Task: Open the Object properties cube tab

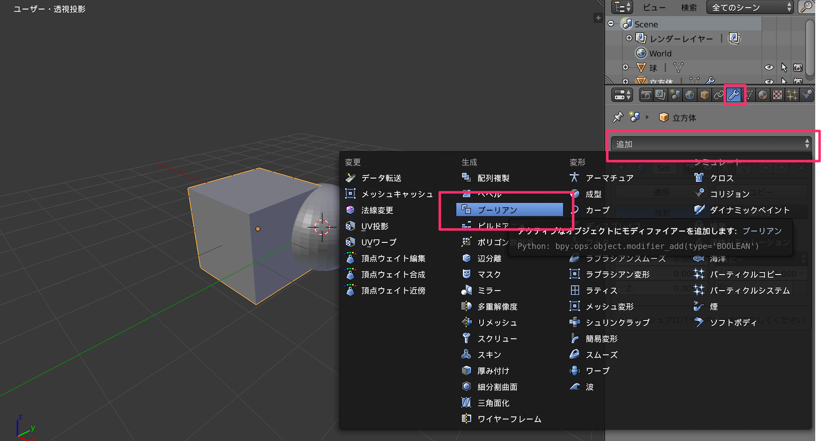Action: click(704, 95)
